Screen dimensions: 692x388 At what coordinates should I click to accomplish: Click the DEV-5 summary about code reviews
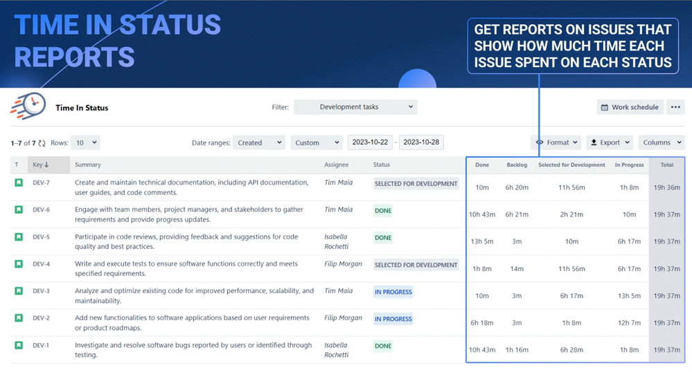point(186,241)
